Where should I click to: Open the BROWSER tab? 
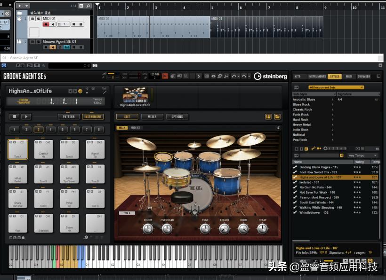(363, 76)
